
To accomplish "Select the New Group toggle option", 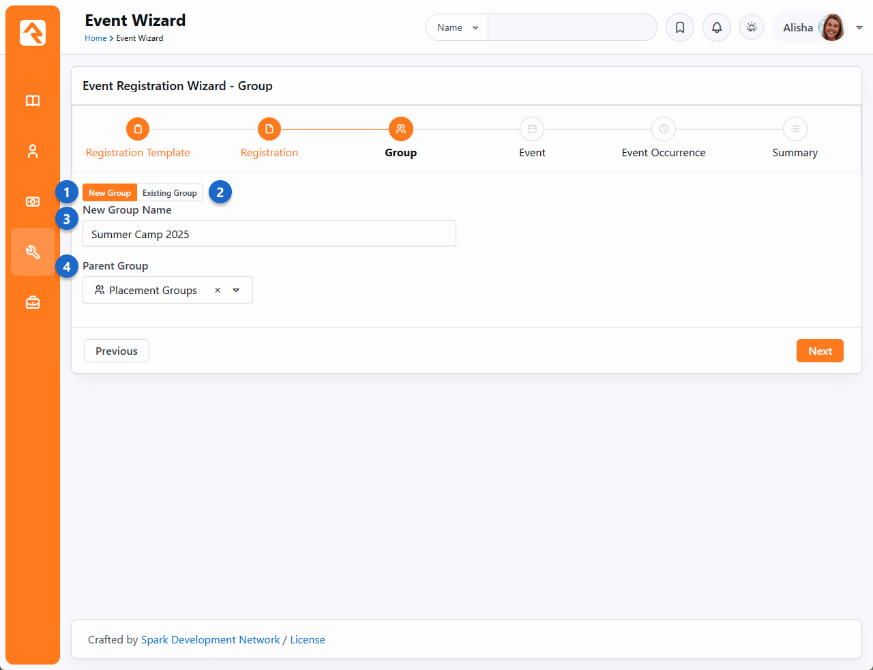I will click(110, 193).
